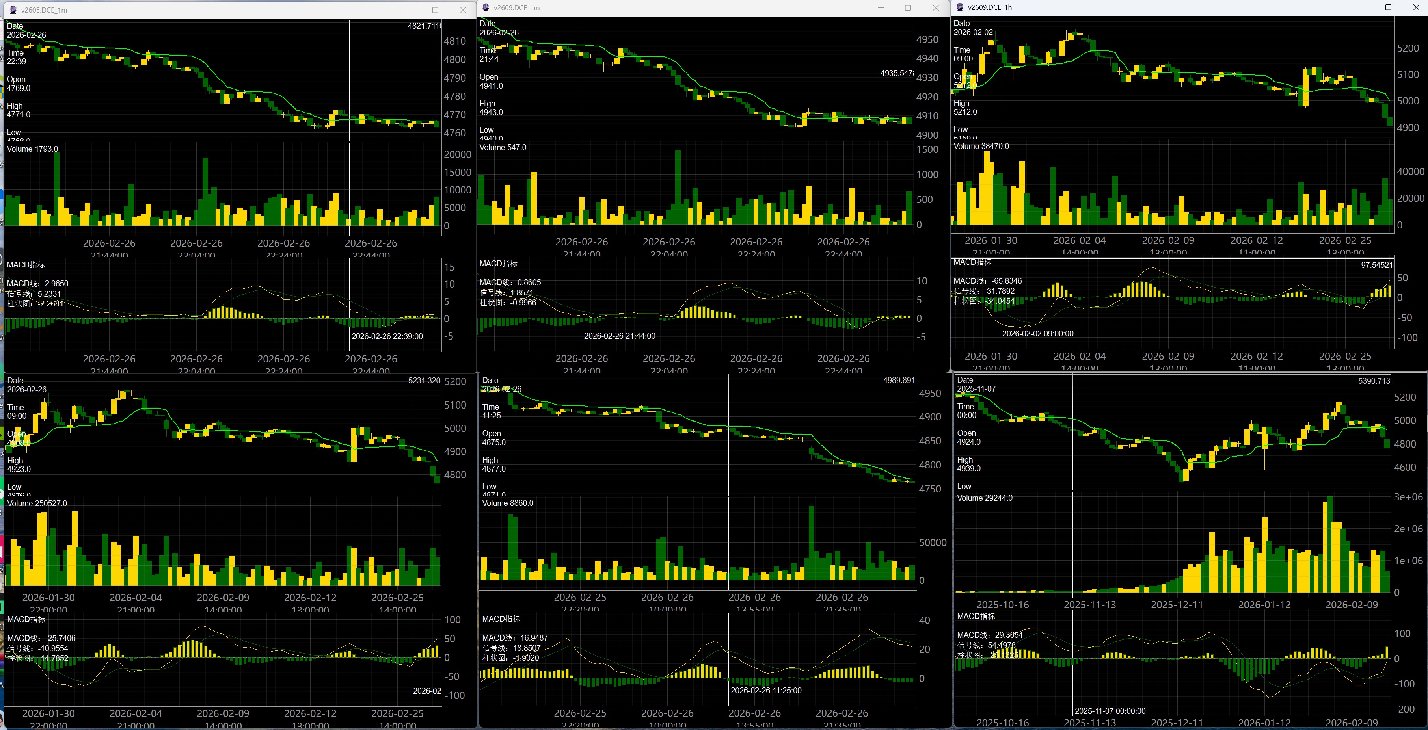Minimize the v2605.DCE_1m chart window
The height and width of the screenshot is (730, 1428).
408,10
